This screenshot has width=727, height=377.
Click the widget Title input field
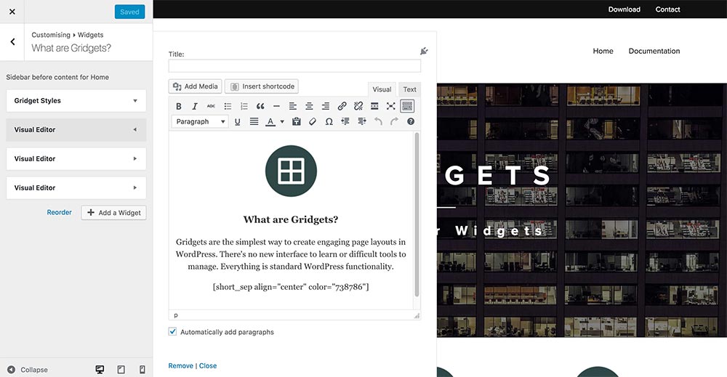(294, 66)
